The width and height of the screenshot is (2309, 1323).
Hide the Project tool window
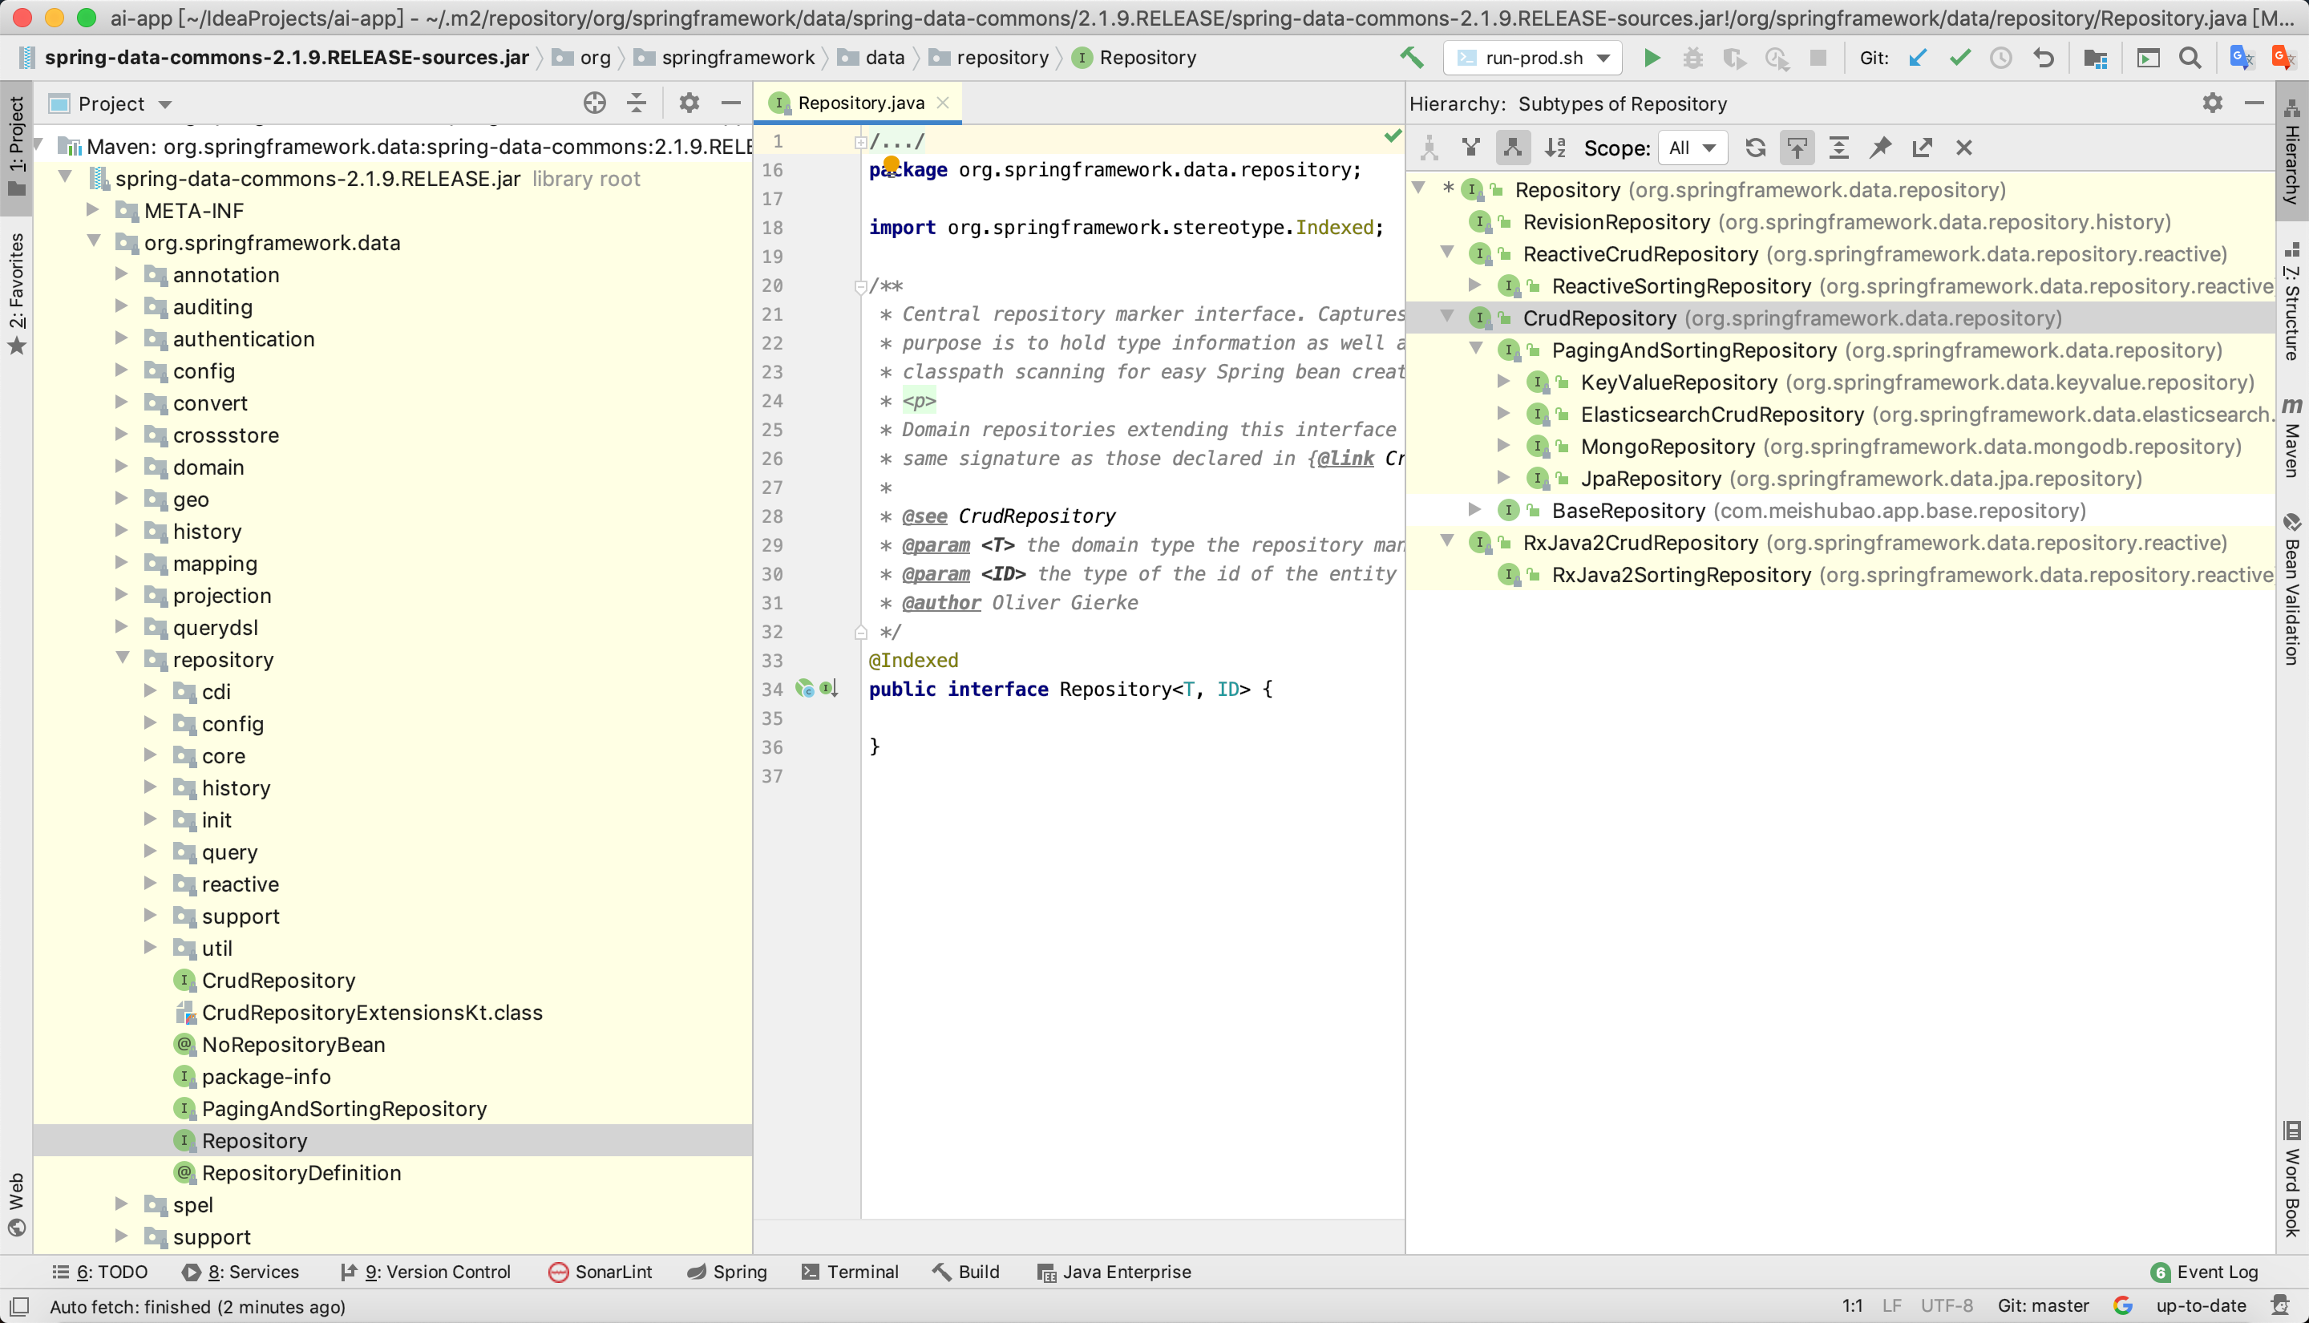(x=731, y=103)
